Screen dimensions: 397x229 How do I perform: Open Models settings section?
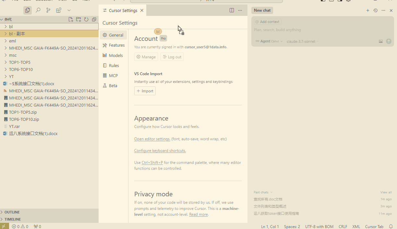click(x=113, y=55)
